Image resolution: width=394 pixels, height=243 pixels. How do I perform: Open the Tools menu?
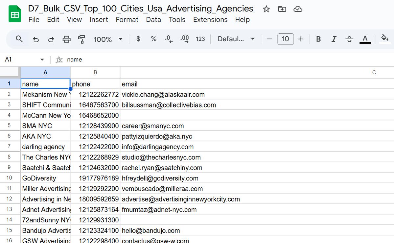tap(177, 20)
